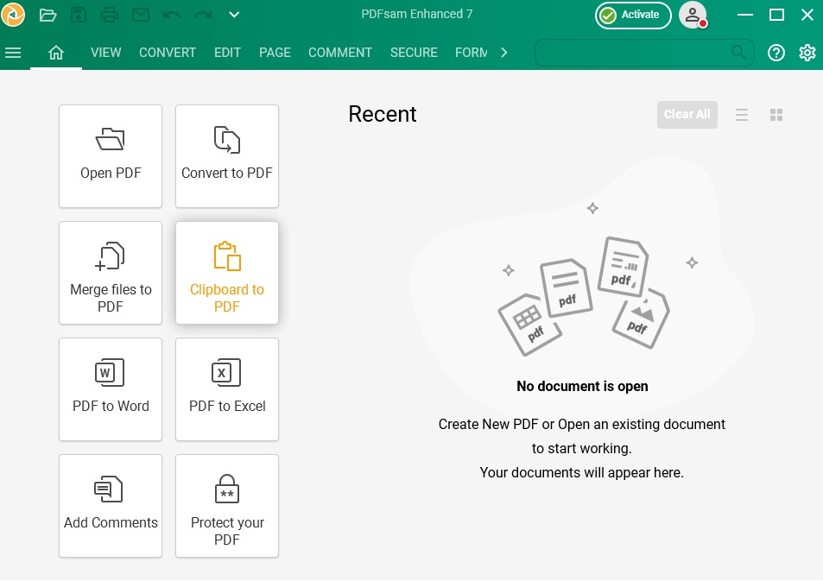Screen dimensions: 823x581
Task: Click the Merge files to PDF tile
Action: pyautogui.click(x=111, y=273)
